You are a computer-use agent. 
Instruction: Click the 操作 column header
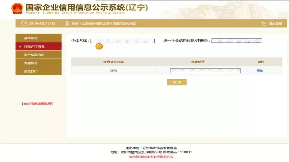coord(261,62)
